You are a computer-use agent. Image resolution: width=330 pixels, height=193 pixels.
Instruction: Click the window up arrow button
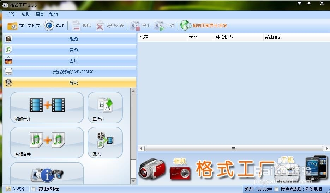click(309, 3)
